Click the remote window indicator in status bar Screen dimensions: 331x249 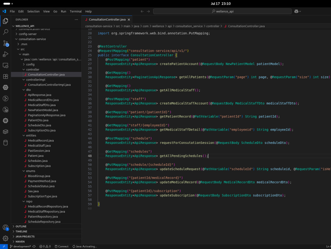pyautogui.click(x=4, y=246)
